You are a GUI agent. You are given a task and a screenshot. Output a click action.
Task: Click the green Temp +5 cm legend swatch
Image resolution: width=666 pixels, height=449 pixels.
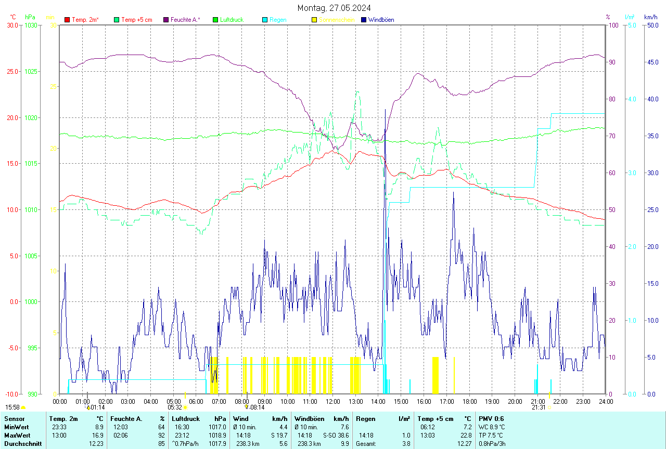click(x=117, y=20)
